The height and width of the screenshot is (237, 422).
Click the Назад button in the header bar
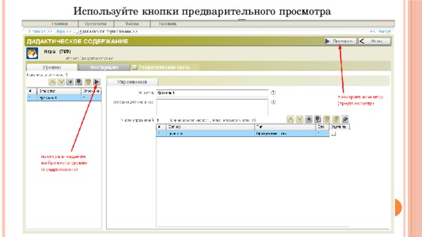click(x=375, y=41)
